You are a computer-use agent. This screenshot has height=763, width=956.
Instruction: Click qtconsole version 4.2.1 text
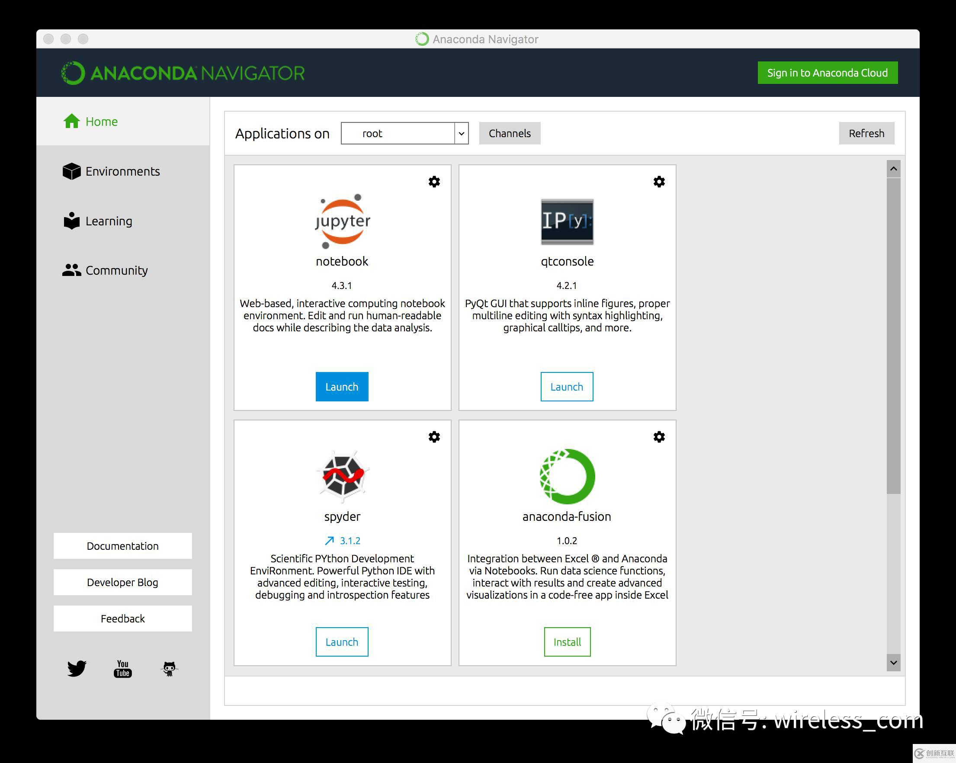click(x=567, y=285)
